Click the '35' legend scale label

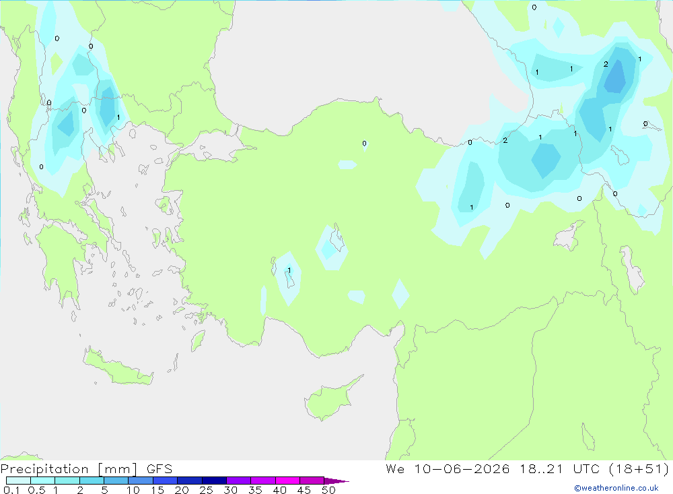[x=255, y=490]
